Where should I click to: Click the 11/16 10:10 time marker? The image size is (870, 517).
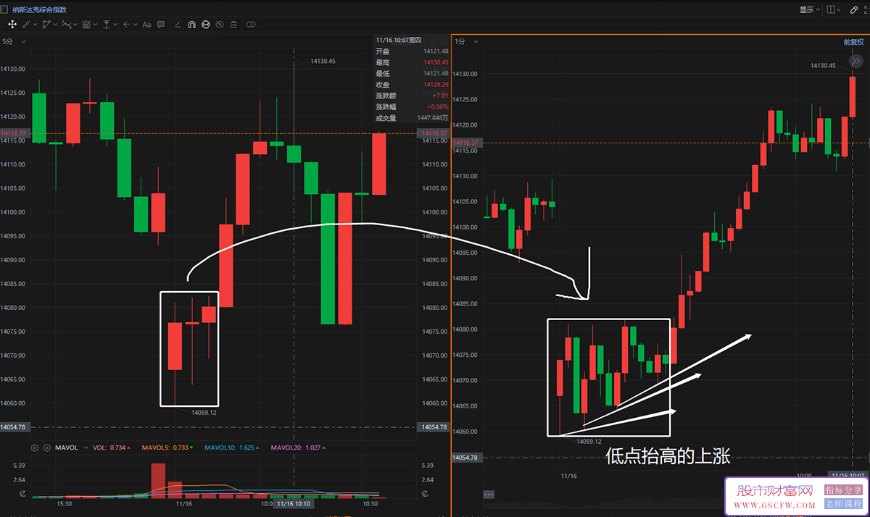294,503
